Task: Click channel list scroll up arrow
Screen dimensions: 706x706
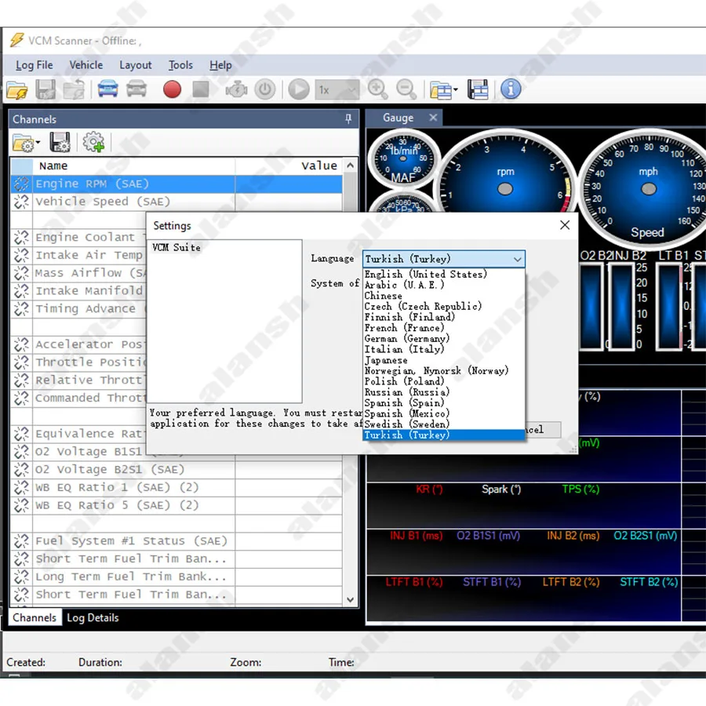Action: (351, 166)
